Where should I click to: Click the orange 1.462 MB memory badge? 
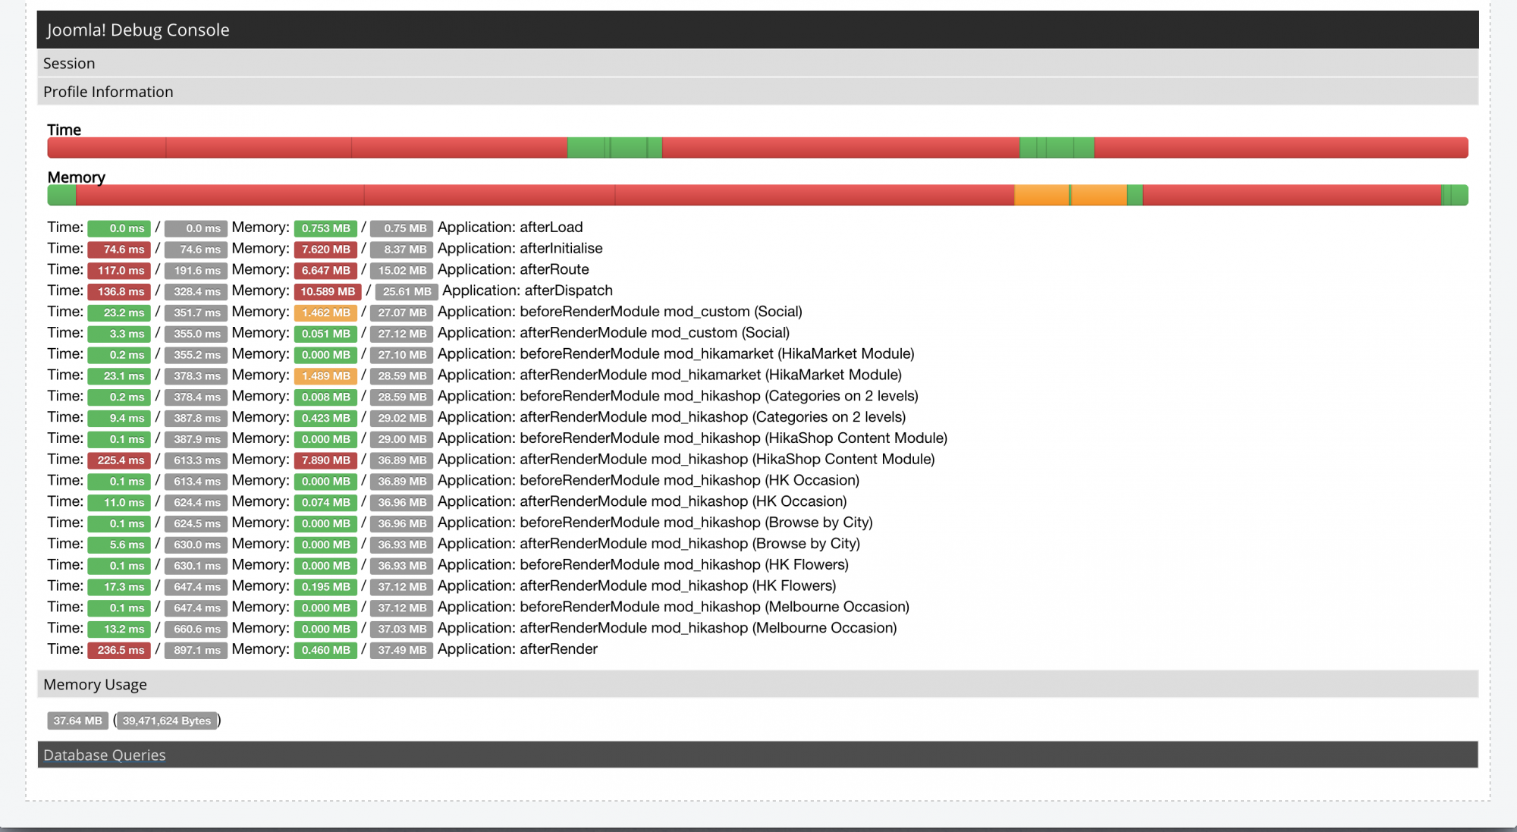click(x=325, y=312)
